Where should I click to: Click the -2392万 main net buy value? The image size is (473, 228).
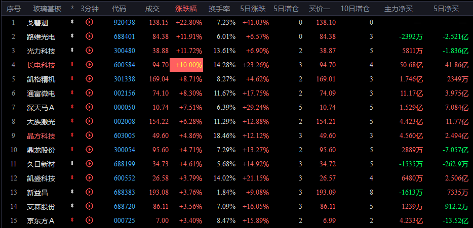(411, 37)
